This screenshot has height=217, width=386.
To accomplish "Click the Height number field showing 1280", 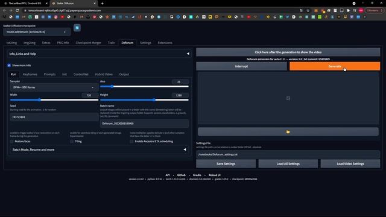I will pos(180,95).
